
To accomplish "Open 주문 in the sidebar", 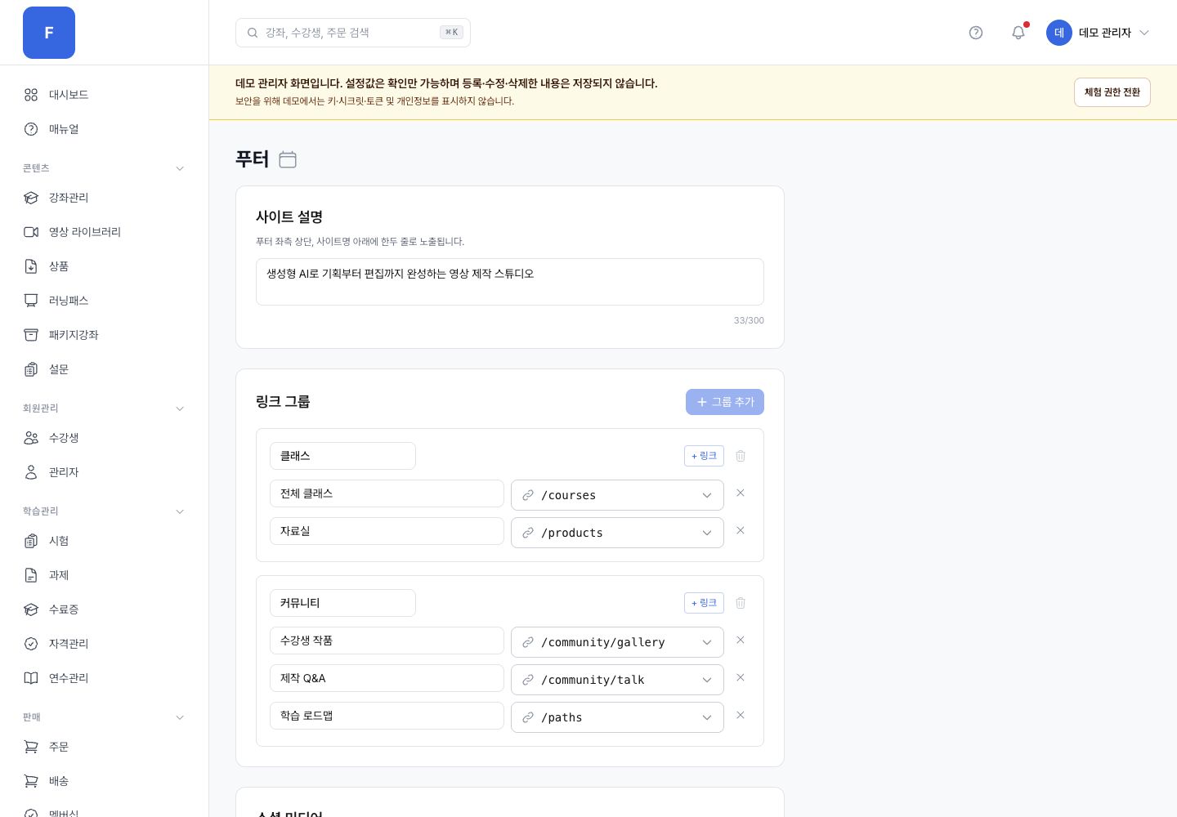I will 104,747.
